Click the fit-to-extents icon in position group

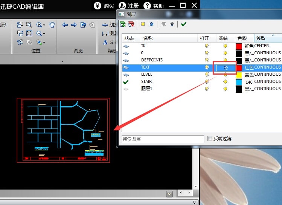[29, 33]
